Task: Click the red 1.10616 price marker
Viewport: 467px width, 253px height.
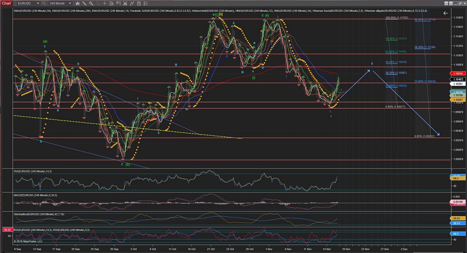Action: coord(458,74)
